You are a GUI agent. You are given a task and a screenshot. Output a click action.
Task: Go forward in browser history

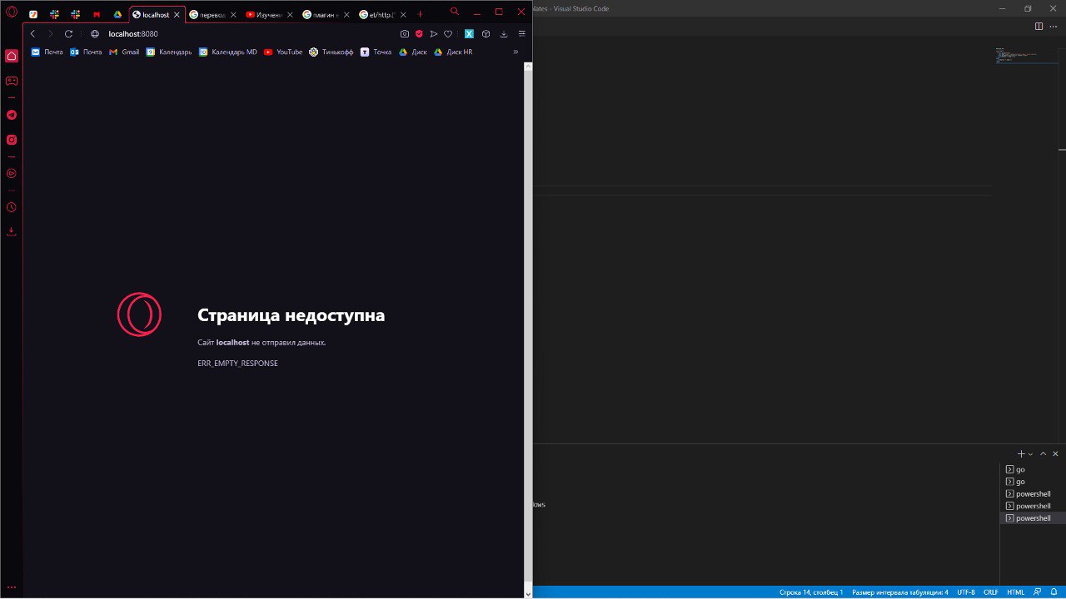(x=50, y=34)
